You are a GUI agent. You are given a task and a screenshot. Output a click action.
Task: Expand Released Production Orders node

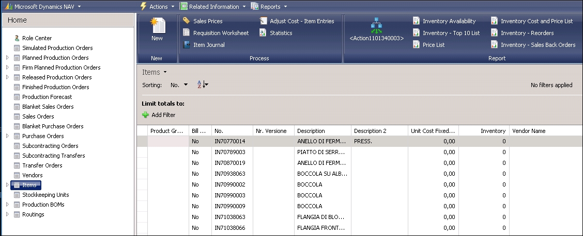click(7, 77)
